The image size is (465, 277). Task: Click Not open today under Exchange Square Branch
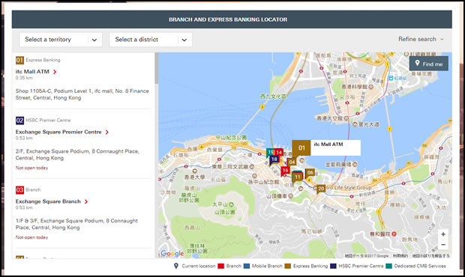coord(31,237)
